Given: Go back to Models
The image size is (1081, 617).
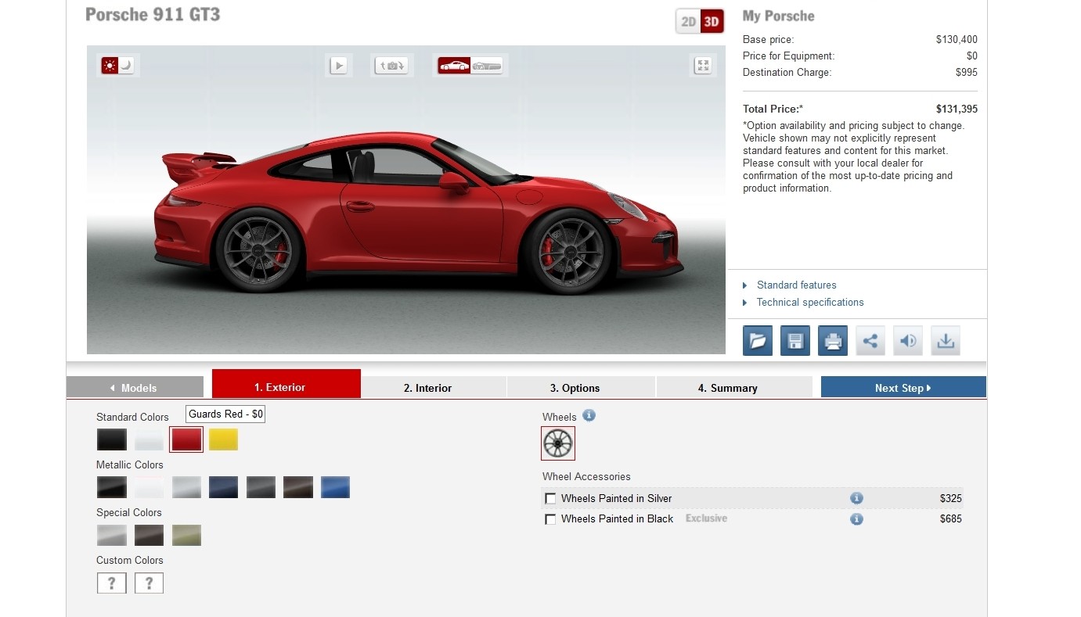Looking at the screenshot, I should (x=135, y=387).
